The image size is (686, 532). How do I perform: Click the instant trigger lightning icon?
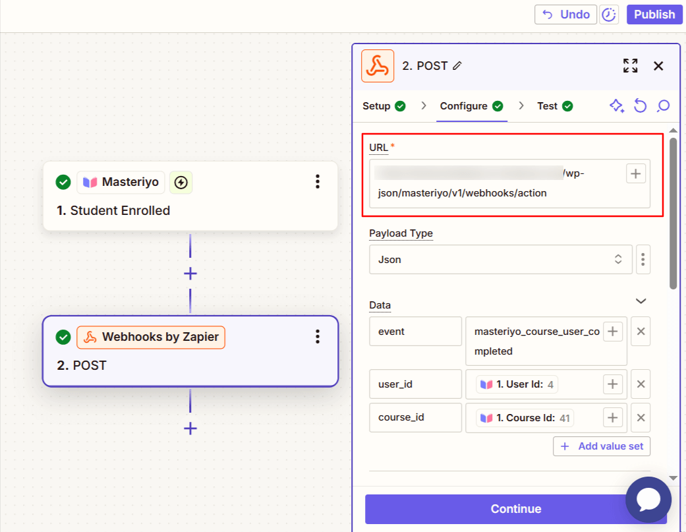[181, 182]
